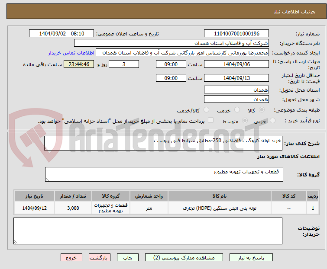
Task: Click the 'نام کالا' column header
Action: point(220,196)
